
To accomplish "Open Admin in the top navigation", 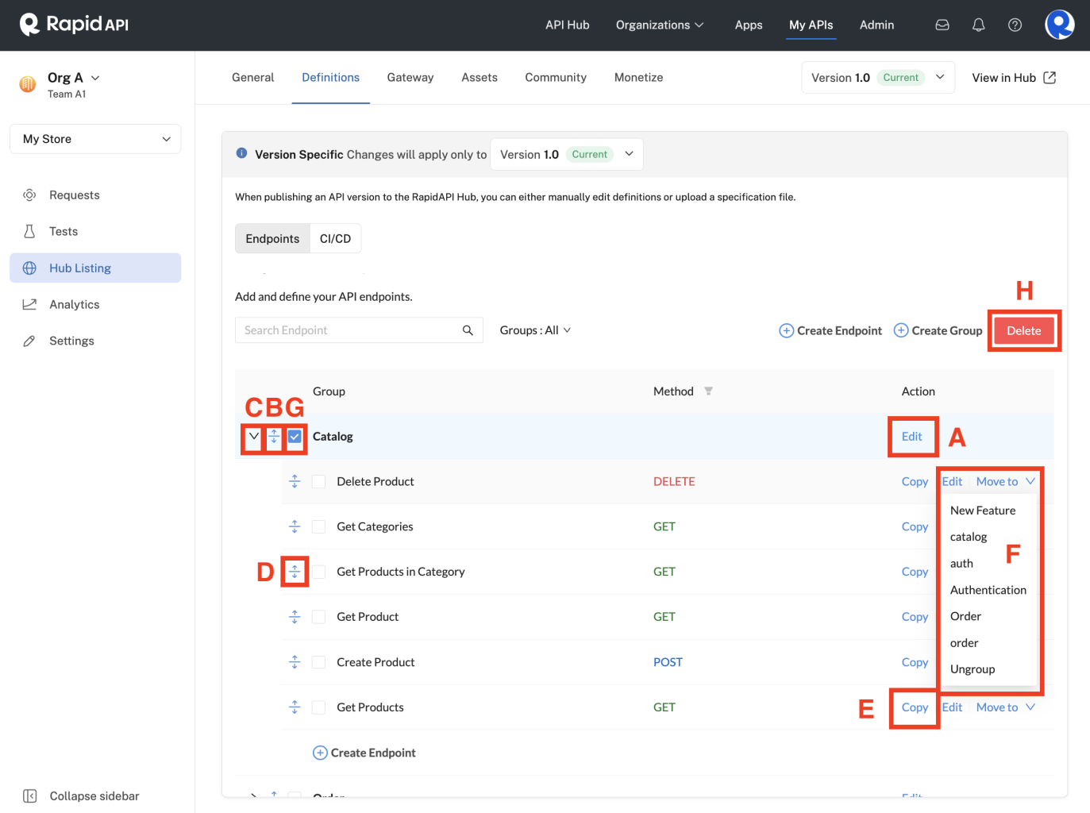I will pyautogui.click(x=876, y=25).
